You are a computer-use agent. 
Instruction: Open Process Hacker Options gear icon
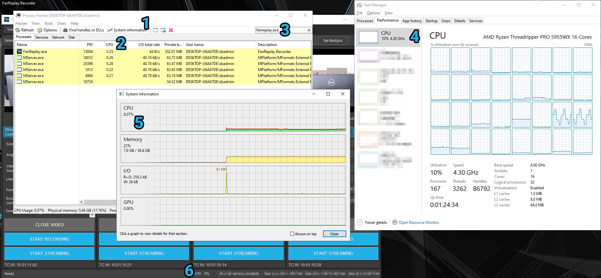(x=40, y=30)
